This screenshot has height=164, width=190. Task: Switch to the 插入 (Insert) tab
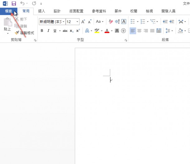(x=41, y=11)
